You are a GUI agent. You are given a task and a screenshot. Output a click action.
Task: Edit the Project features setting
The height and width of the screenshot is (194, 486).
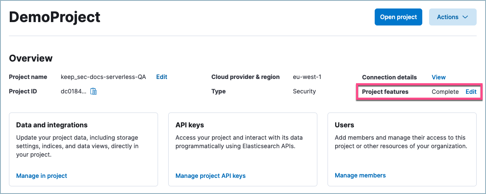point(471,92)
